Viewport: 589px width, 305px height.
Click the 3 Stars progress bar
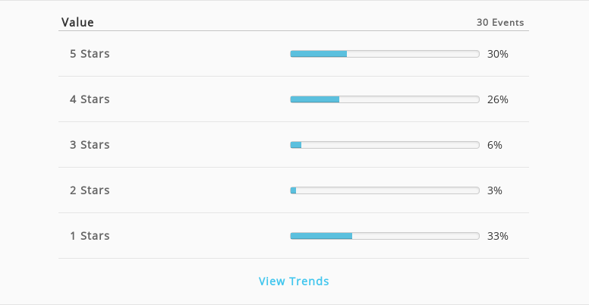pyautogui.click(x=385, y=145)
